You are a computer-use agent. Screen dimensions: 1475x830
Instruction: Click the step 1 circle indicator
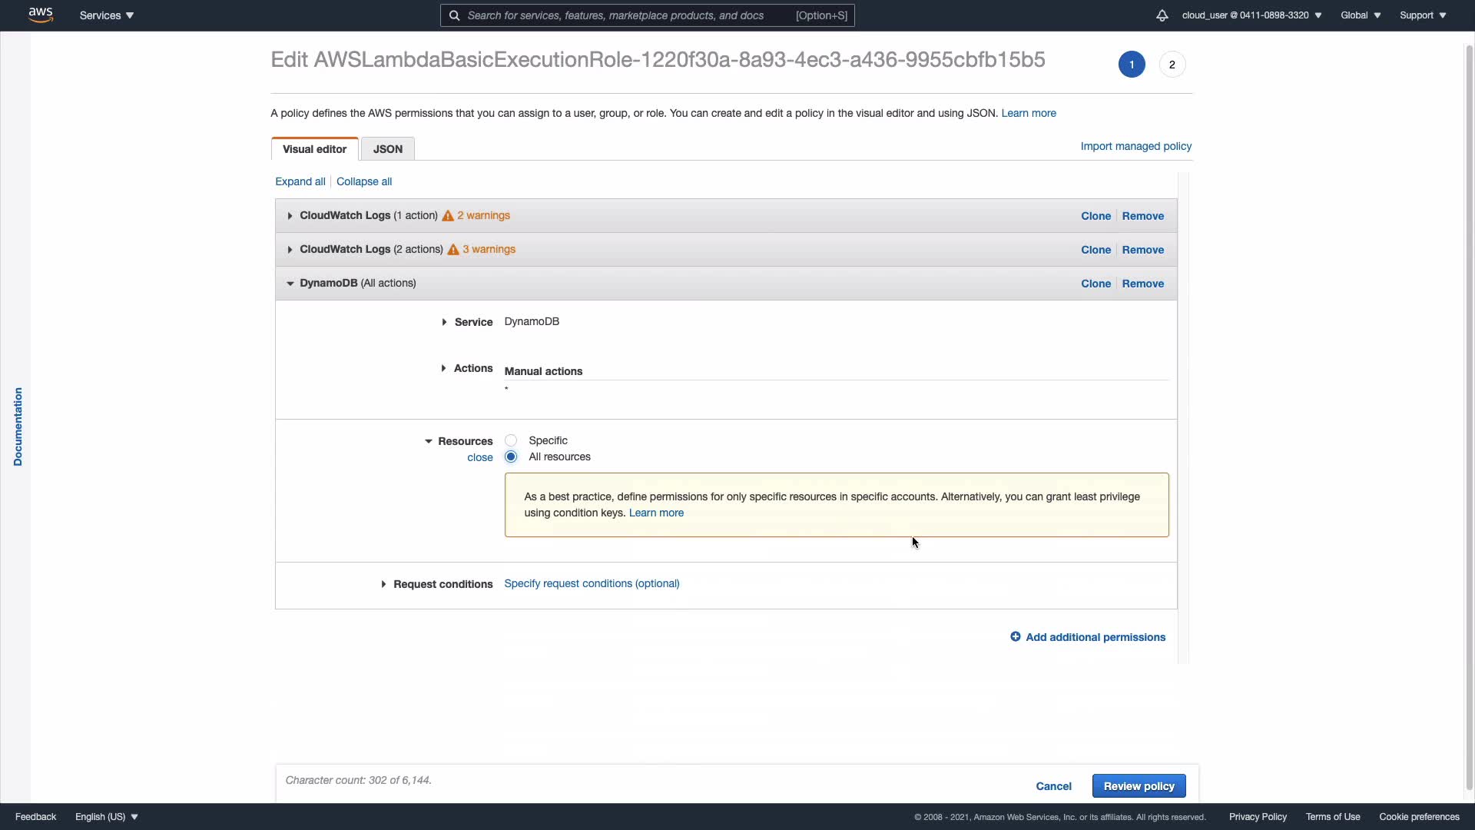1131,65
